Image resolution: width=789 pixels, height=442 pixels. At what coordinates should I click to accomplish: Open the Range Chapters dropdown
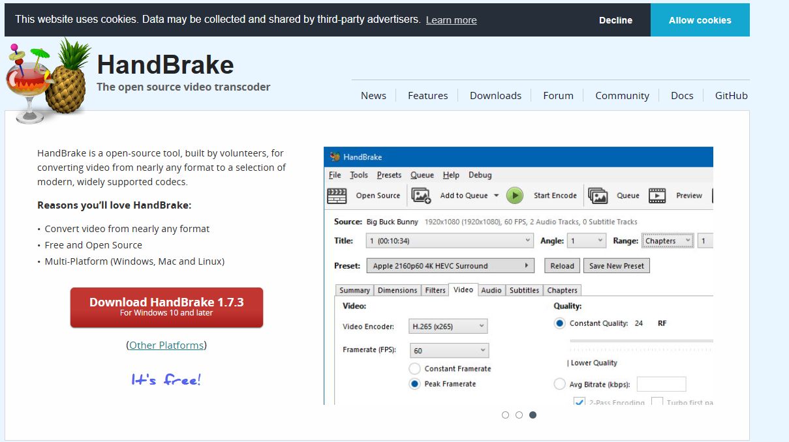click(x=668, y=241)
